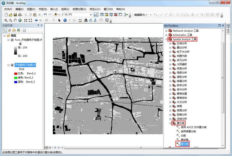Collapse the 图层 data frame group
The width and height of the screenshot is (232, 156).
(x=4, y=36)
